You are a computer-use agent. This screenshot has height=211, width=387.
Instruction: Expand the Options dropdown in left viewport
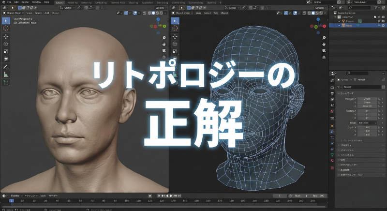[x=161, y=8]
